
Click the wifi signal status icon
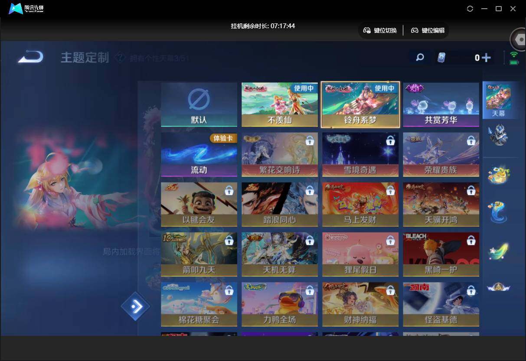pos(514,55)
